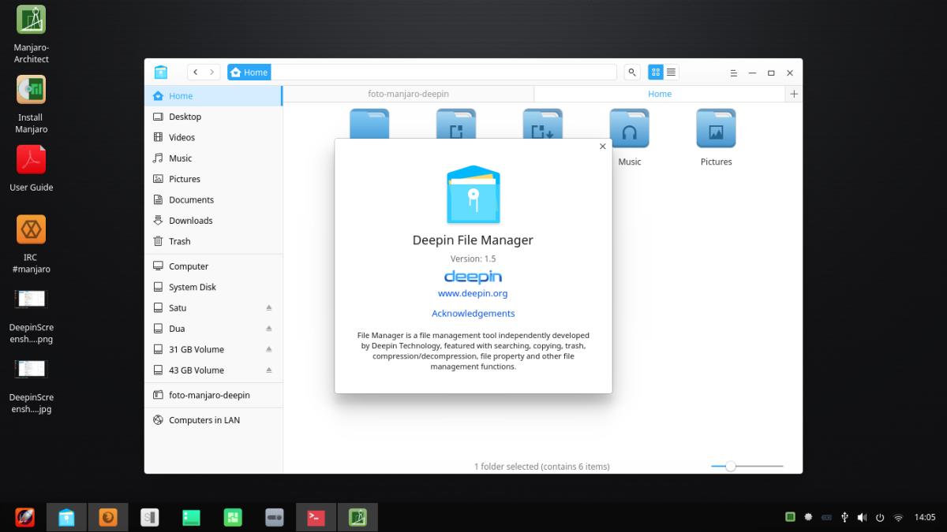The image size is (947, 532).
Task: Open the launcher rocket icon in dock
Action: coord(25,517)
